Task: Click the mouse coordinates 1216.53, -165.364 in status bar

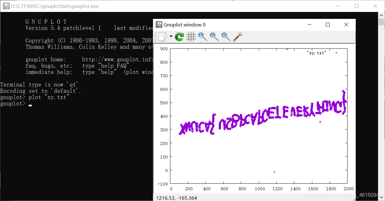Action: pos(177,198)
